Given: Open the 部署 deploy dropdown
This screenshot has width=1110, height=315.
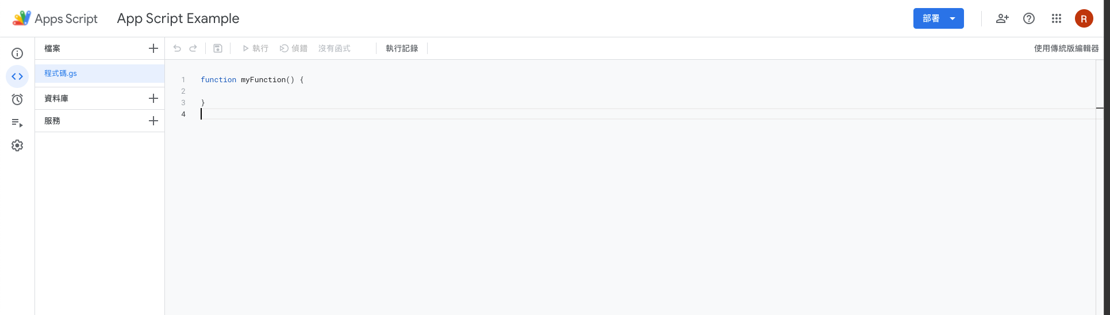Looking at the screenshot, I should click(938, 18).
